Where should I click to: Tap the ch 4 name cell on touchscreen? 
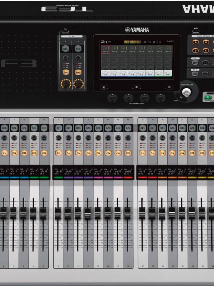[x=132, y=73]
